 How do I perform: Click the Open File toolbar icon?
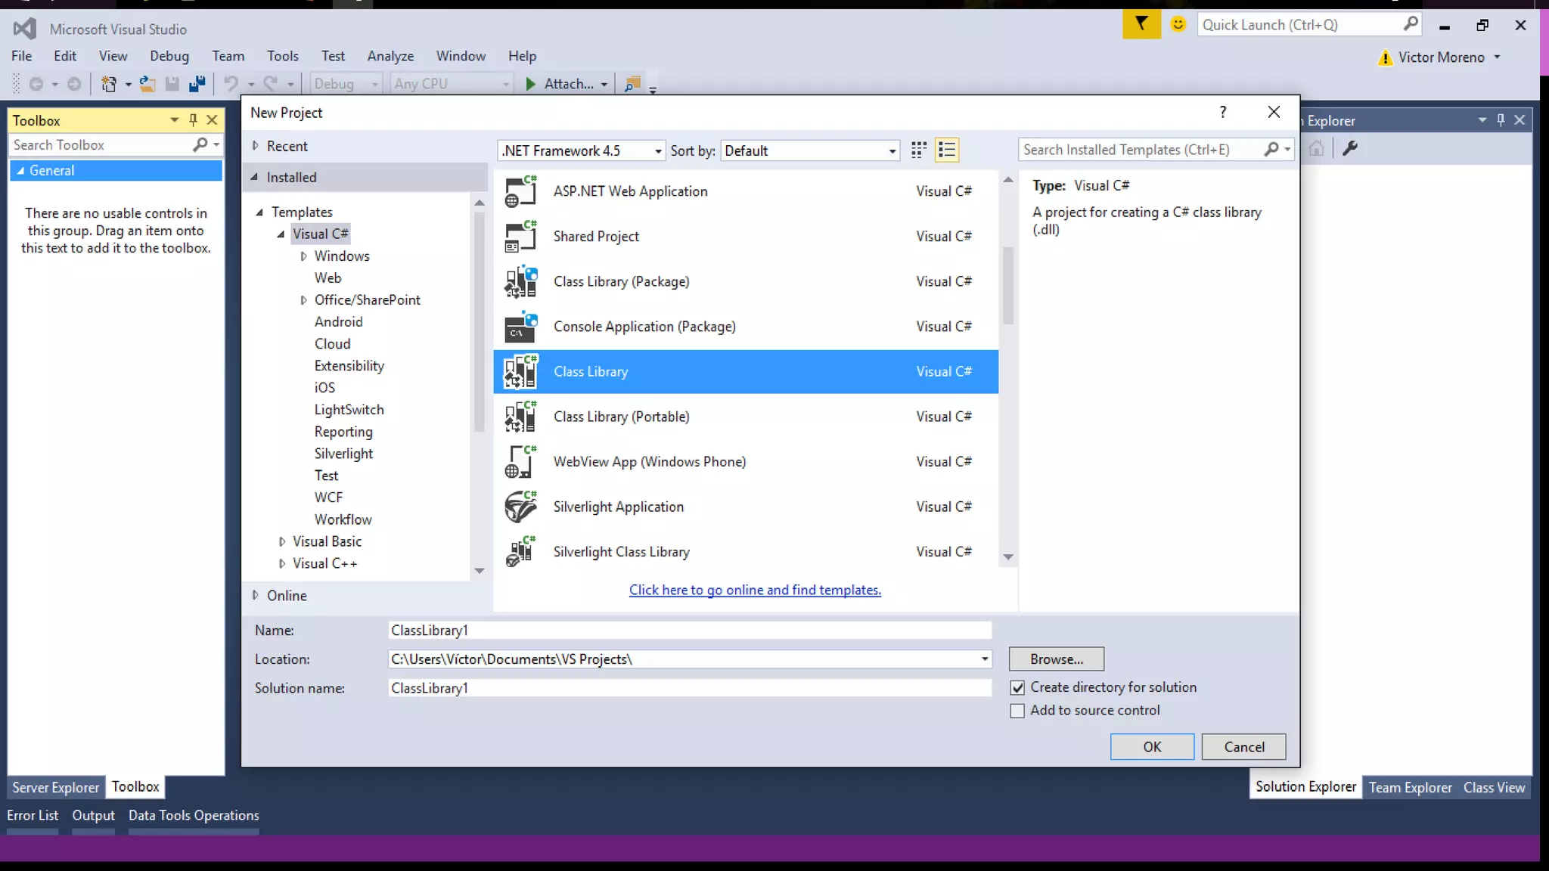[x=147, y=84]
